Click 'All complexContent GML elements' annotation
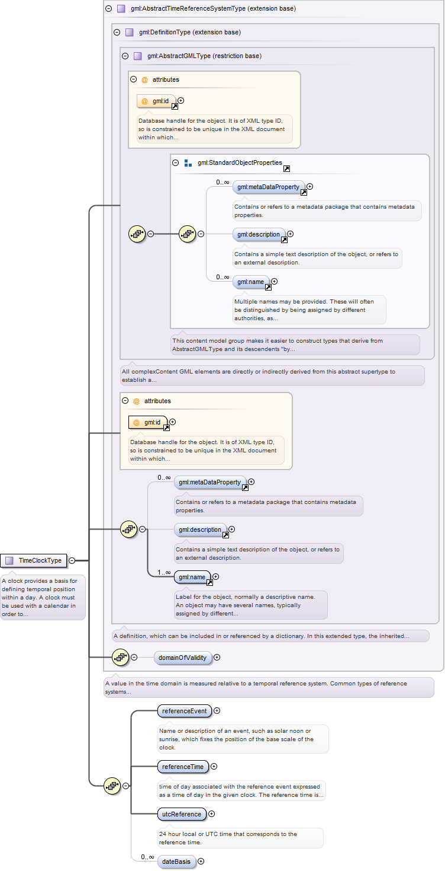445x871 pixels. (272, 375)
